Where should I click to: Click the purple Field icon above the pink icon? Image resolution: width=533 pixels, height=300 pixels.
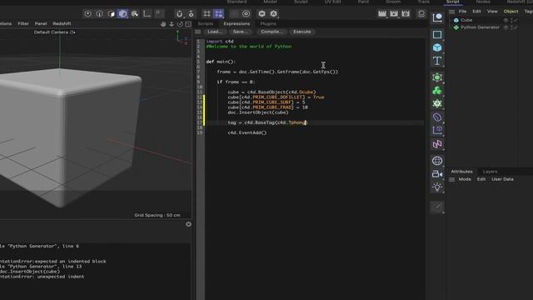click(437, 130)
